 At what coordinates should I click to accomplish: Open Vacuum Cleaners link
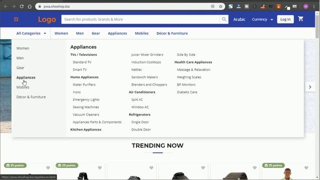coord(86,114)
